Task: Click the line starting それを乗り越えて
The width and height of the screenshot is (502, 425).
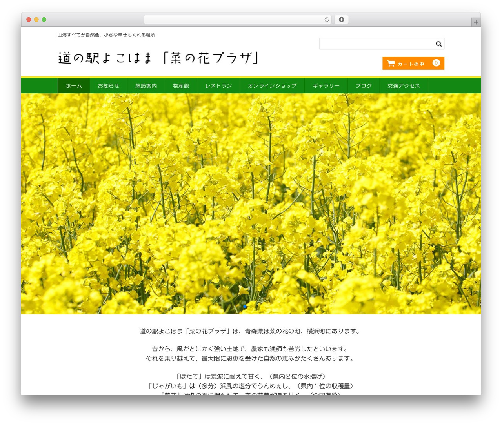Action: click(250, 358)
